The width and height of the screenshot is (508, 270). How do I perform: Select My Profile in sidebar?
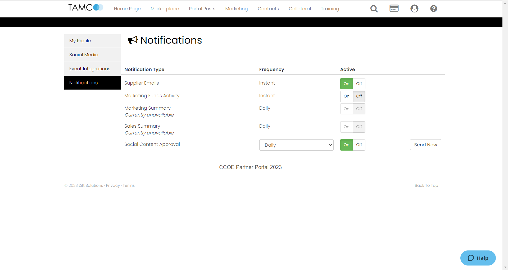93,41
